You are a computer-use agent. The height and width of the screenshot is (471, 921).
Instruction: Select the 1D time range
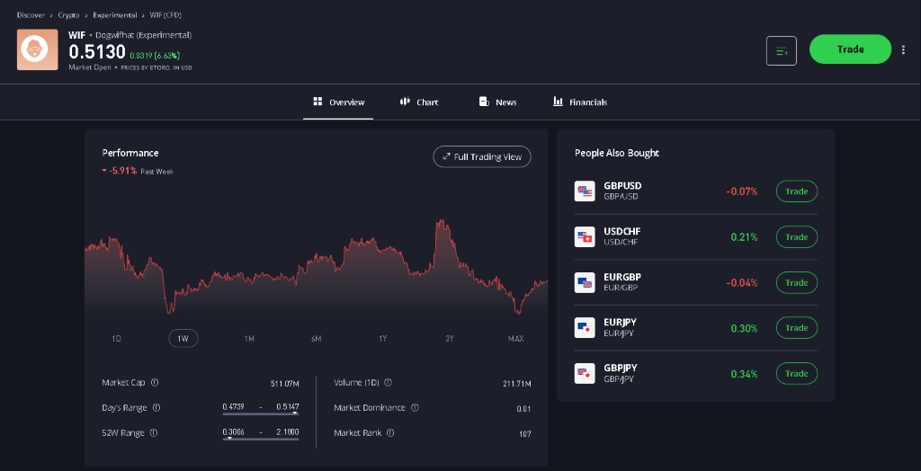[116, 339]
